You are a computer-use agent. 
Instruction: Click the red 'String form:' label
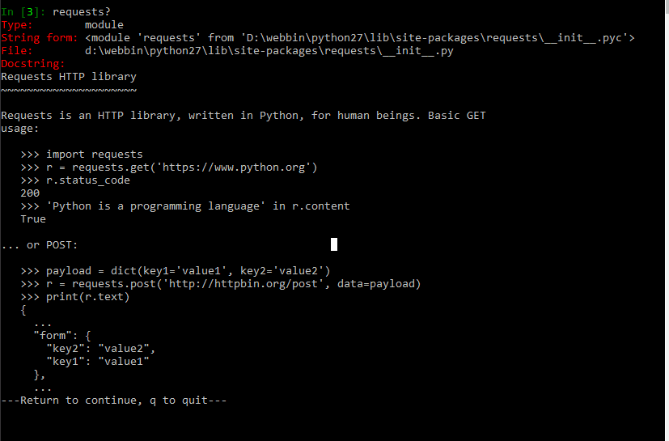[x=40, y=38]
